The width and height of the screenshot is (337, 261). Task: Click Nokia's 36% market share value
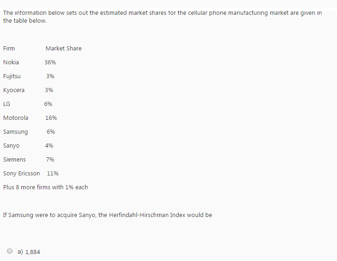coord(50,62)
